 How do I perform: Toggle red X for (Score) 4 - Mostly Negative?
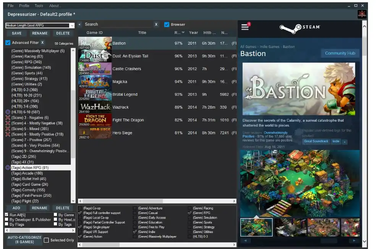(x=8, y=123)
